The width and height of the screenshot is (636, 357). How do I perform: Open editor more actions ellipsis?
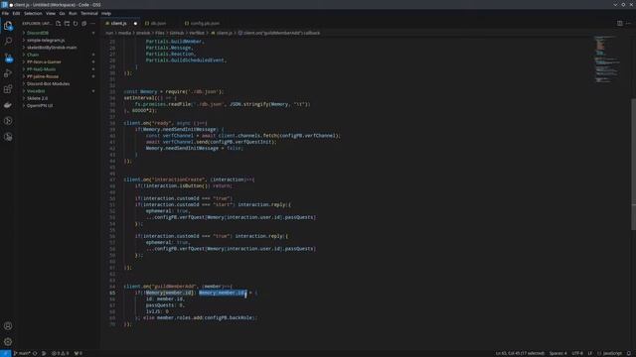click(628, 23)
